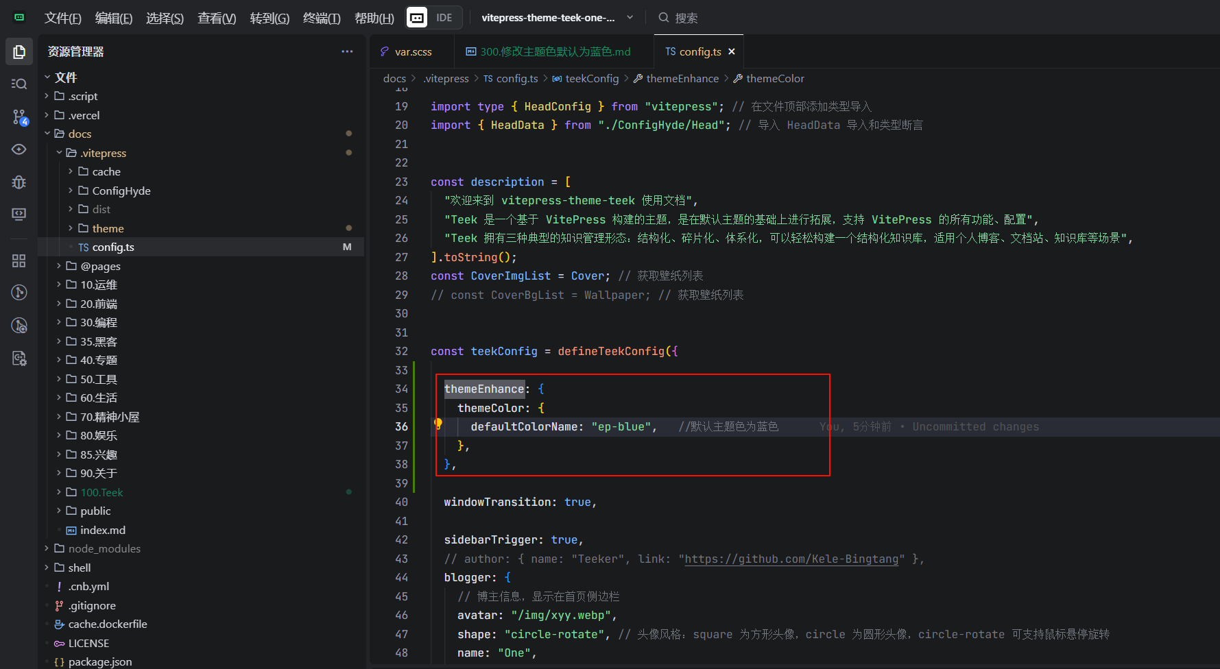Open the 查看(V) menu

(x=217, y=18)
